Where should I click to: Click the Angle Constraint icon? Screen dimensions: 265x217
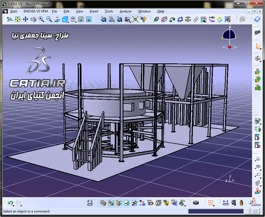tap(180, 19)
